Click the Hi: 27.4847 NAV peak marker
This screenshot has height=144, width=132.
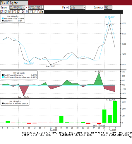[x=110, y=18]
